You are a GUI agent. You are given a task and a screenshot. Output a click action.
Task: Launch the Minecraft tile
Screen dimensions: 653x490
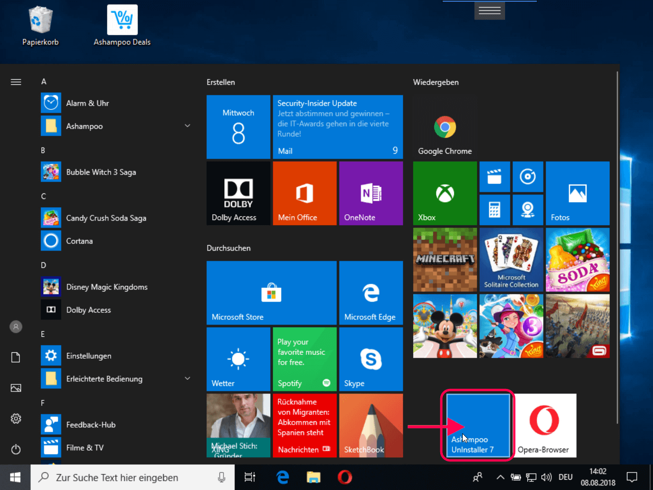pyautogui.click(x=445, y=260)
